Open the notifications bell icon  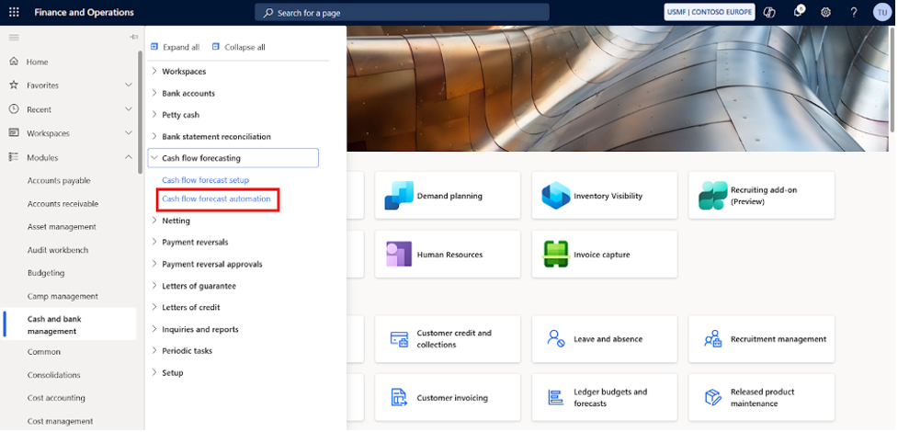pyautogui.click(x=798, y=13)
